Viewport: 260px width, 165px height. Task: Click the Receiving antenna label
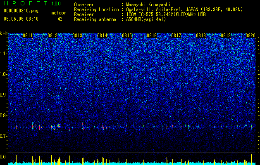click(x=95, y=19)
